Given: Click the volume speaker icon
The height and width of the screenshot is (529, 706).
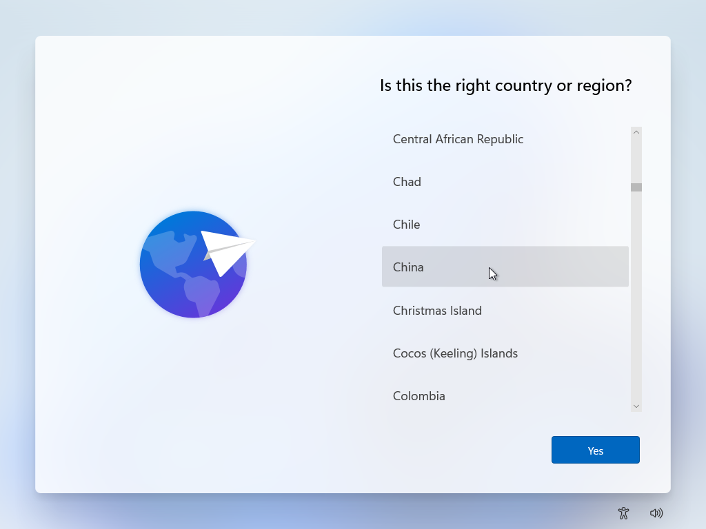Looking at the screenshot, I should tap(656, 512).
